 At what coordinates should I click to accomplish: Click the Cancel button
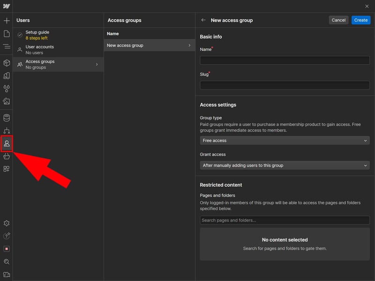[x=338, y=20]
